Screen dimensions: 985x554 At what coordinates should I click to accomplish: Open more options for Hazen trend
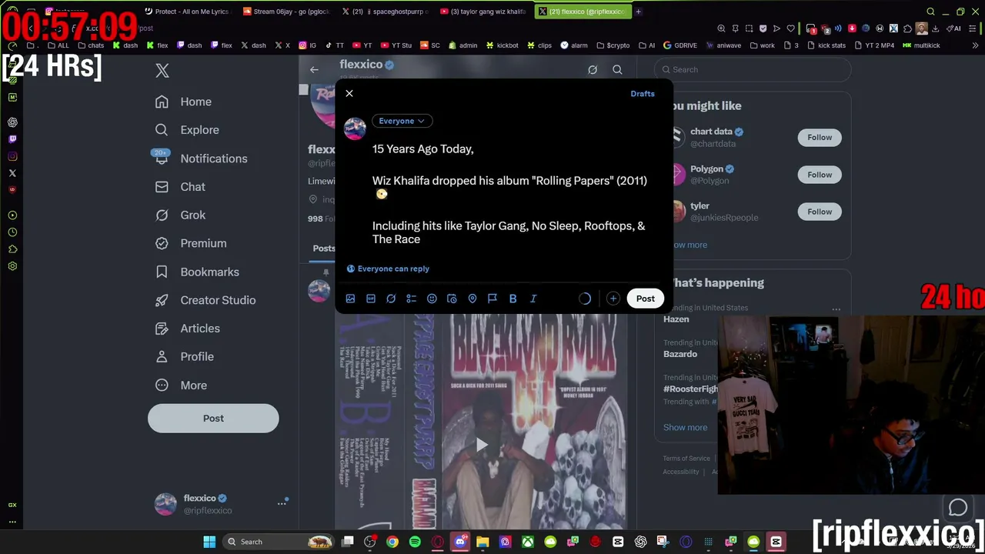[x=836, y=309]
